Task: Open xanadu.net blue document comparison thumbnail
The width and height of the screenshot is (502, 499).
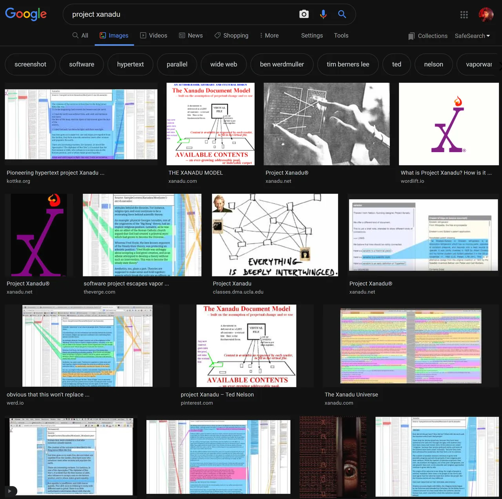Action: point(423,235)
